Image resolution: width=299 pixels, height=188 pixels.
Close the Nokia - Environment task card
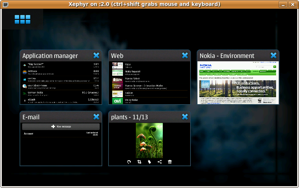(x=274, y=55)
